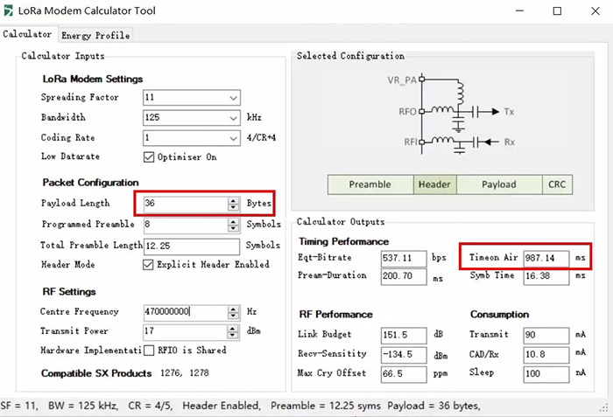Click the Time on Air output field
Image resolution: width=613 pixels, height=417 pixels.
pyautogui.click(x=545, y=259)
